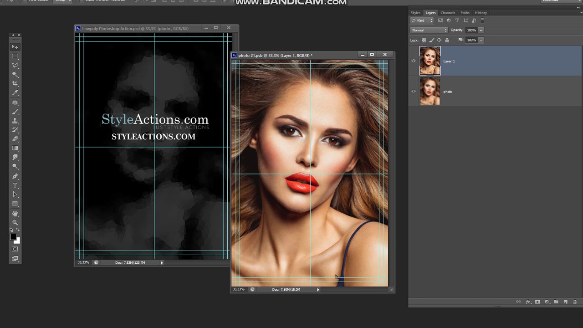This screenshot has height=328, width=583.
Task: Select the Dodge tool
Action: tap(15, 167)
